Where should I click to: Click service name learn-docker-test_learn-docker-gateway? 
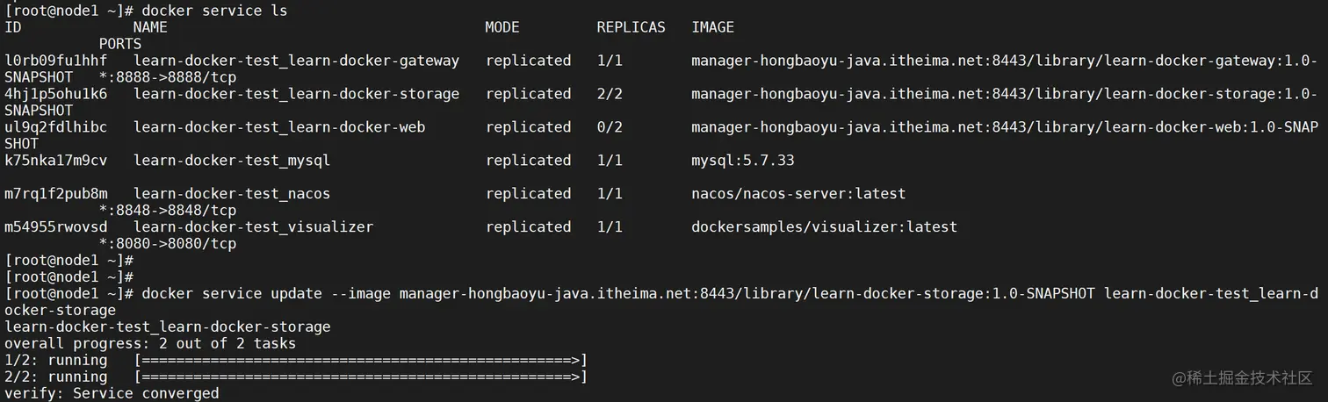(296, 61)
